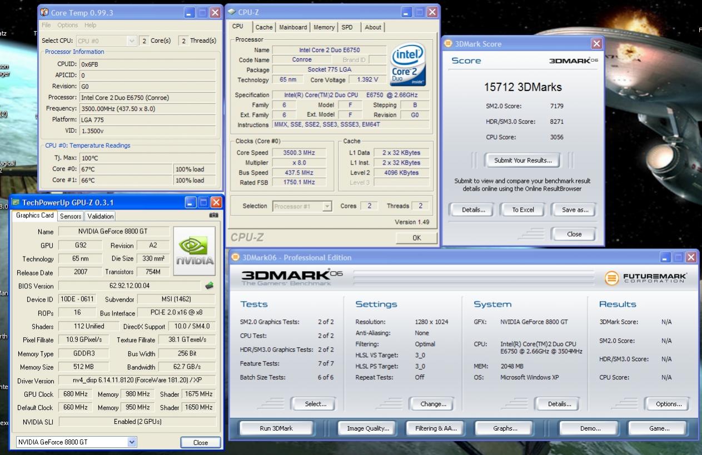
Task: Click the CPU-Z title bar icon
Action: [x=232, y=12]
